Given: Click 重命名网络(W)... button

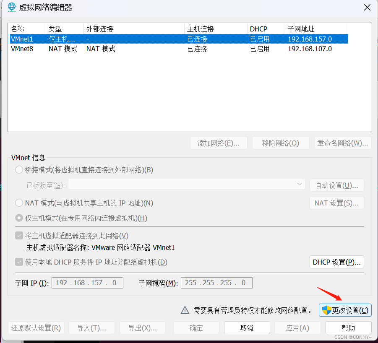Looking at the screenshot, I should [343, 143].
